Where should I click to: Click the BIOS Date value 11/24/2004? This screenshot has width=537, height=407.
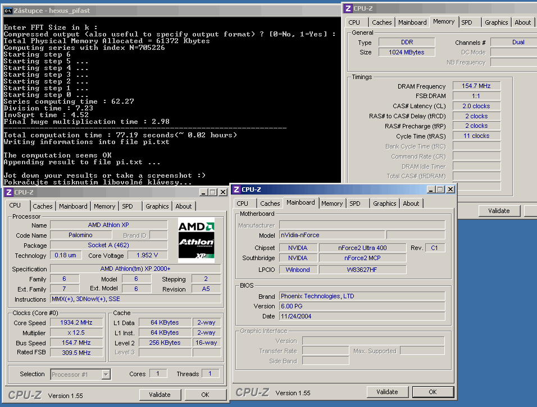coord(362,316)
